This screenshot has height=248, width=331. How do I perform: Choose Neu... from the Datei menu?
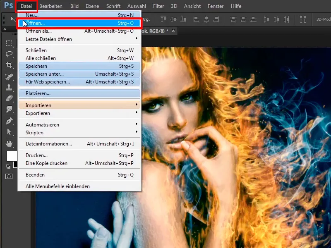(x=79, y=15)
